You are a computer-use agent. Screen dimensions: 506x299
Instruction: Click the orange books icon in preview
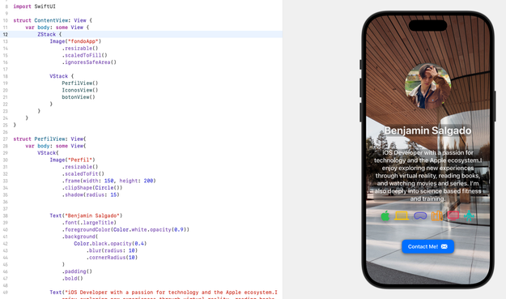coord(437,216)
